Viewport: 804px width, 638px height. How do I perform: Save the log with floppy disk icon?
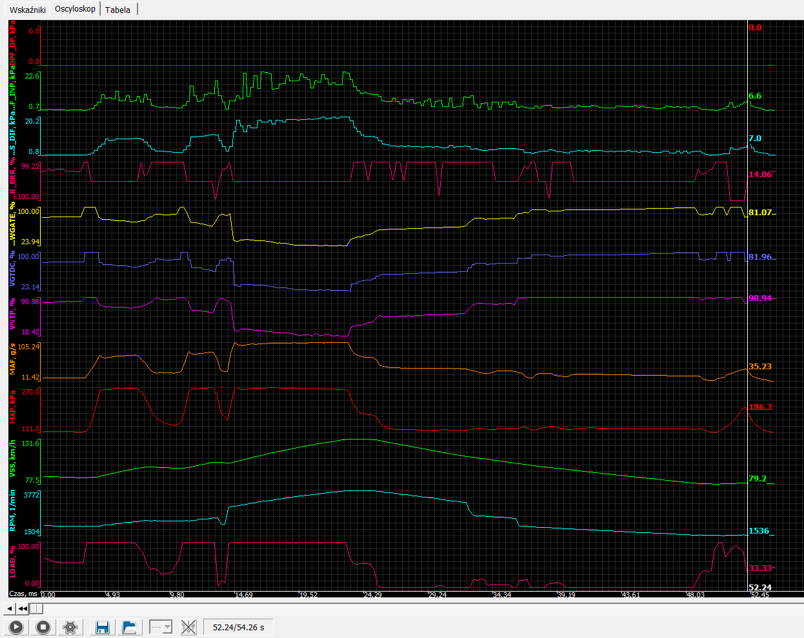pyautogui.click(x=102, y=627)
